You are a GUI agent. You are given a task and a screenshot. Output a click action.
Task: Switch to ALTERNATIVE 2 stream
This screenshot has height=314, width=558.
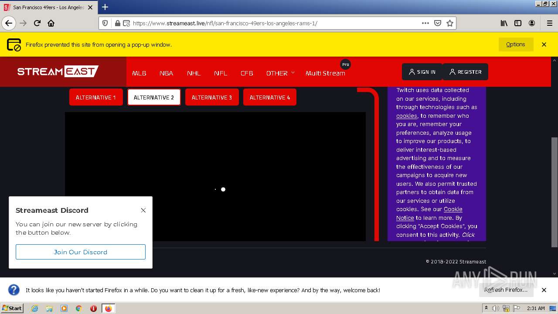(154, 97)
